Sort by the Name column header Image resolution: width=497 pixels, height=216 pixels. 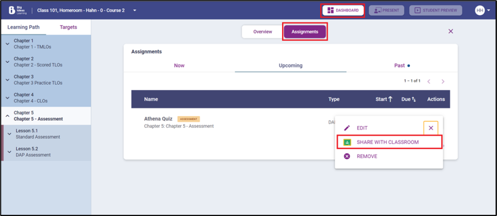coord(151,99)
